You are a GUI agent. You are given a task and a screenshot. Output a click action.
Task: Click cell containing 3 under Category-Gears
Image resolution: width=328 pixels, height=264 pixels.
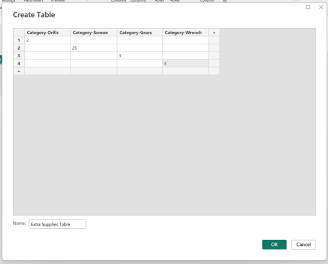tap(140, 56)
